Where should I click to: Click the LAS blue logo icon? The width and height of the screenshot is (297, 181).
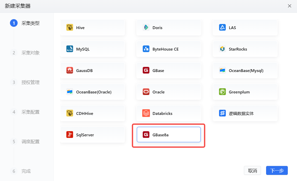(x=222, y=28)
